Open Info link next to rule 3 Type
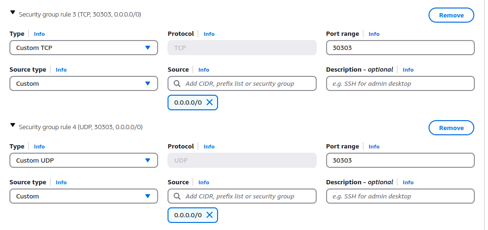This screenshot has height=230, width=488. (x=39, y=34)
